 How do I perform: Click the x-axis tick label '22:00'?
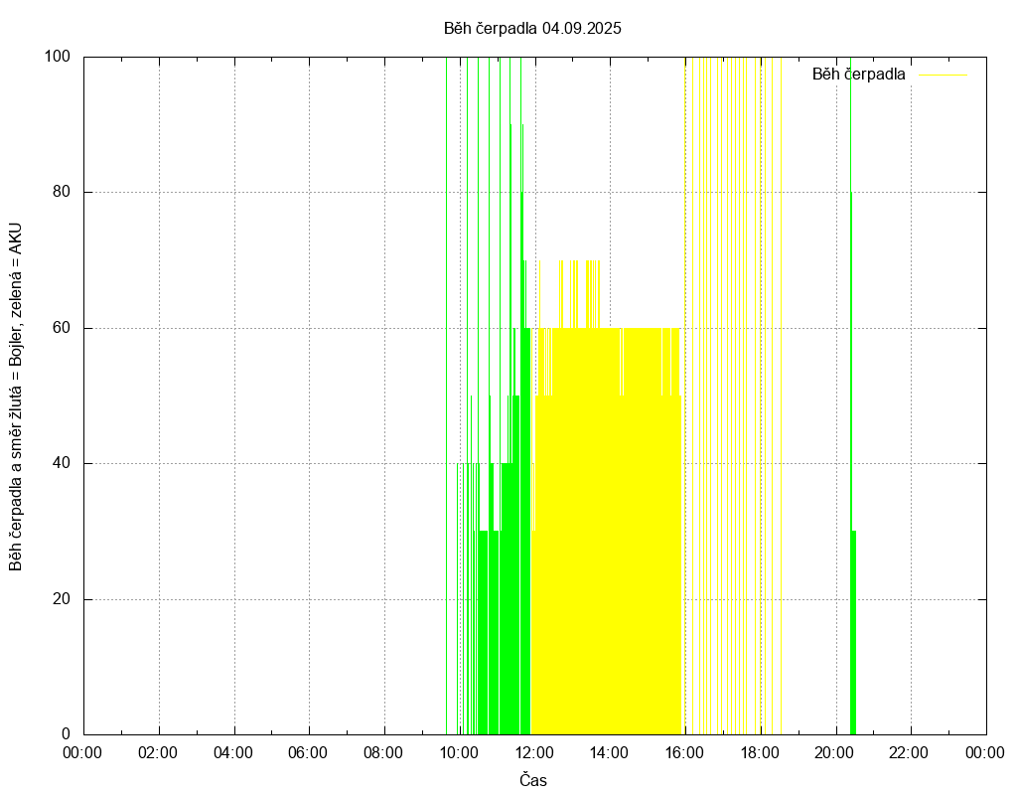pos(909,753)
